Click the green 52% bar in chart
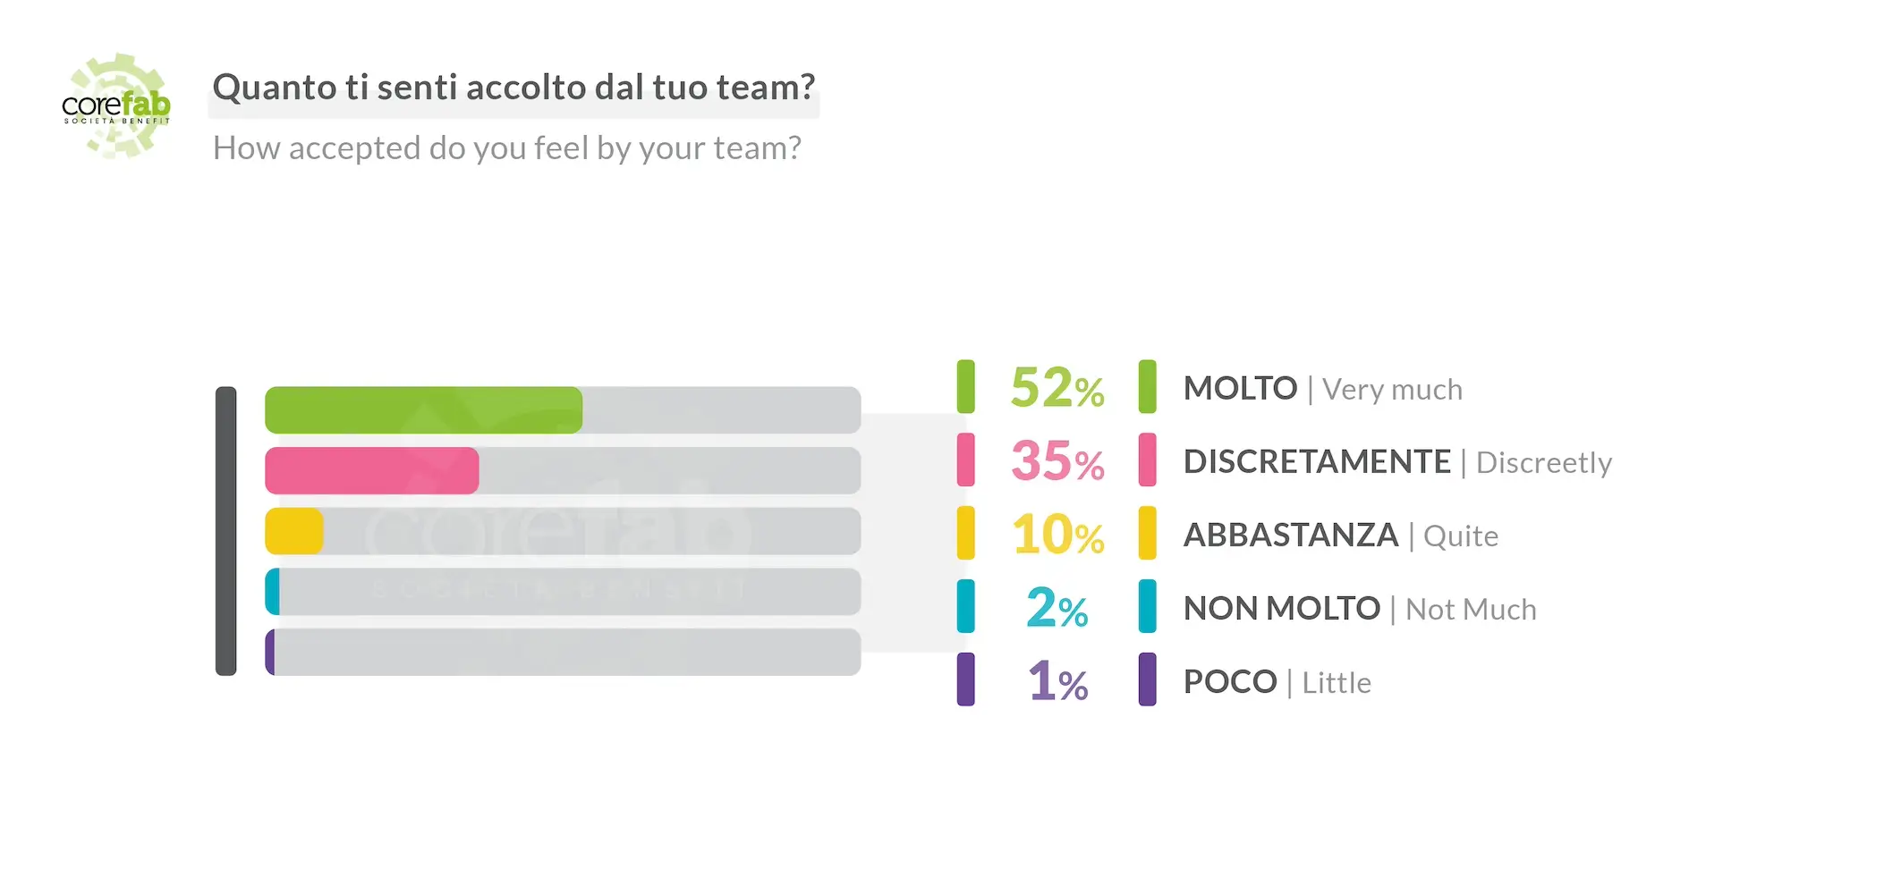Screen dimensions: 1901x894 (x=423, y=410)
